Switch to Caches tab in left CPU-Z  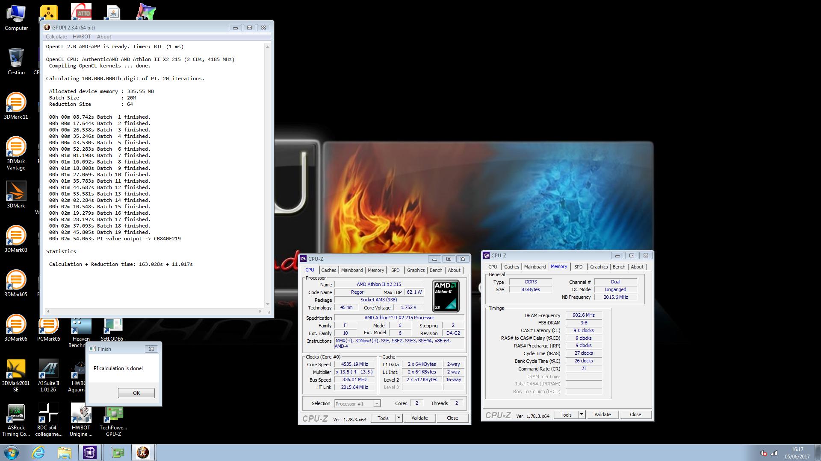click(x=328, y=270)
